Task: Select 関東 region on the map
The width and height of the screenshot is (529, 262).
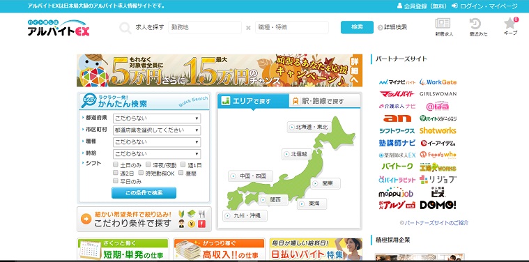Action: pyautogui.click(x=325, y=183)
